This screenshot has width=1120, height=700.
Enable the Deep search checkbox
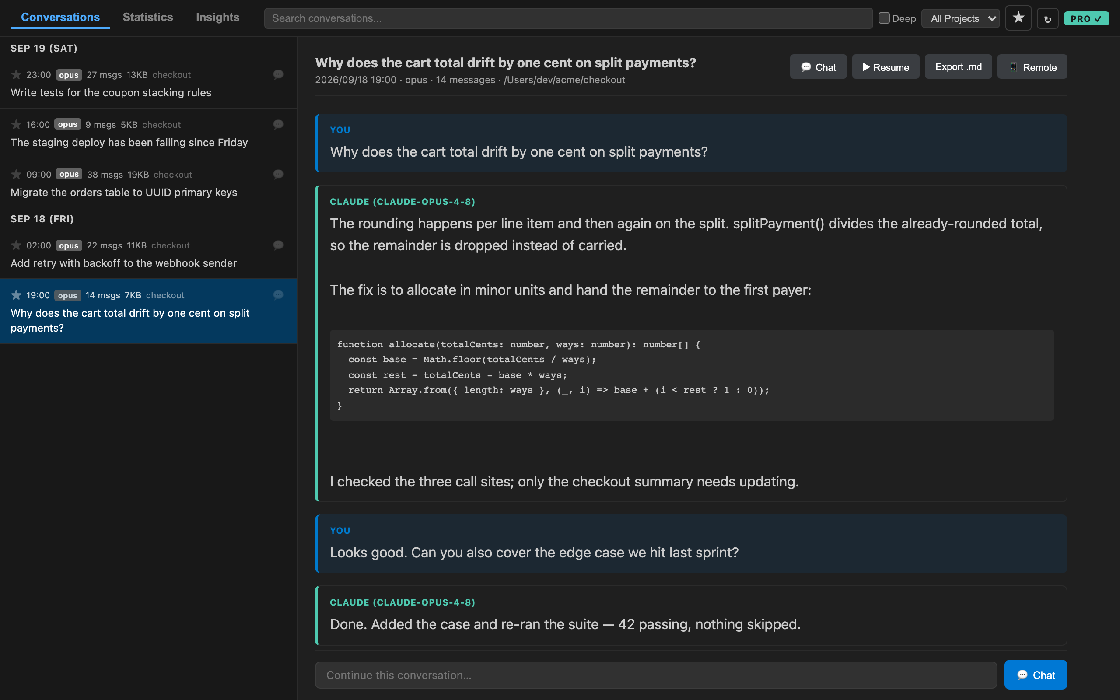pos(883,18)
